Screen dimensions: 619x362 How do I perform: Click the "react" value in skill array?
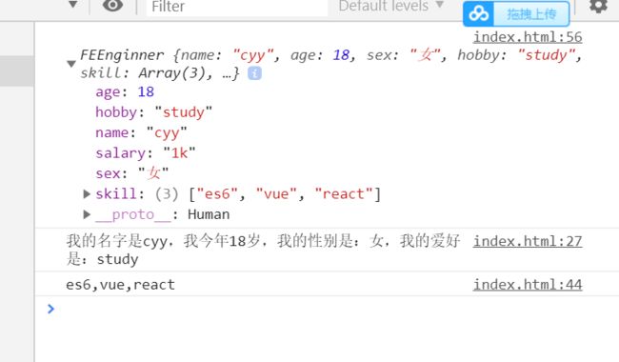tap(343, 193)
